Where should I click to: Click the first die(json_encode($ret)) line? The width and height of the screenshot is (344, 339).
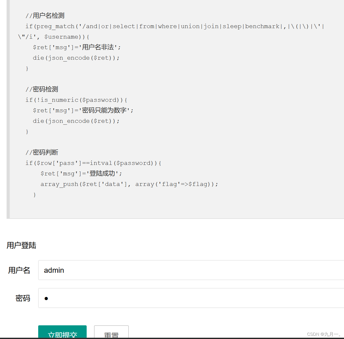point(76,58)
